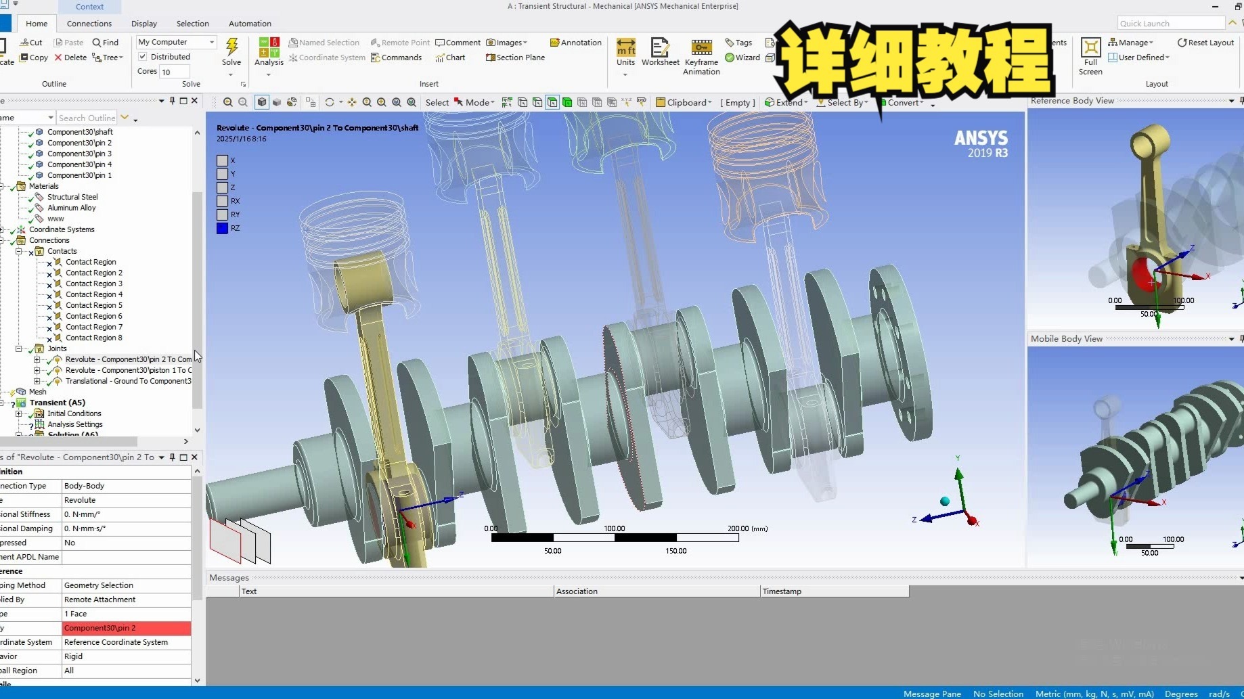This screenshot has width=1244, height=699.
Task: Toggle the blue RZ degree-of-freedom box
Action: click(222, 228)
